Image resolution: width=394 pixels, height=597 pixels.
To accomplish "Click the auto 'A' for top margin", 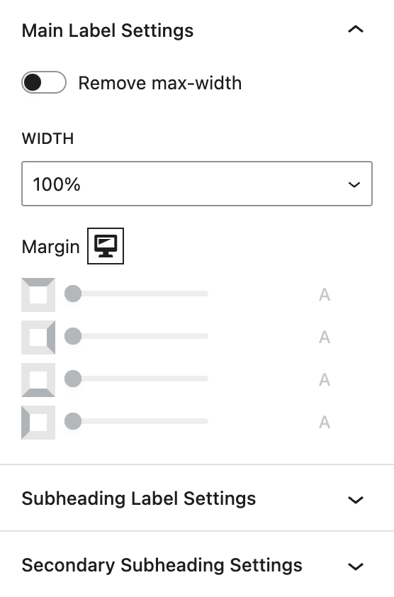I will click(325, 295).
